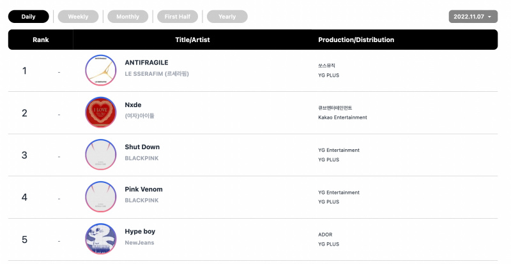
Task: Select the Title/Artist column header
Action: (192, 40)
